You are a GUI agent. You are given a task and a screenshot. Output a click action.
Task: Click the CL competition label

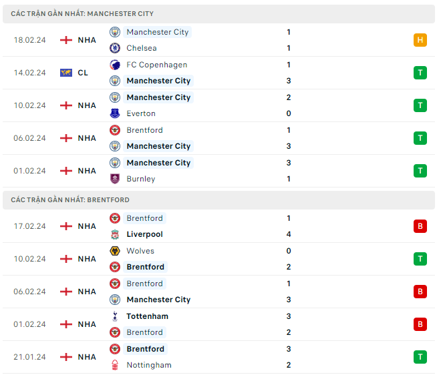pos(83,73)
